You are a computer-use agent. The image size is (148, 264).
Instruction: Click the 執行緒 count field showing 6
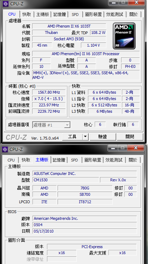pyautogui.click(x=133, y=125)
